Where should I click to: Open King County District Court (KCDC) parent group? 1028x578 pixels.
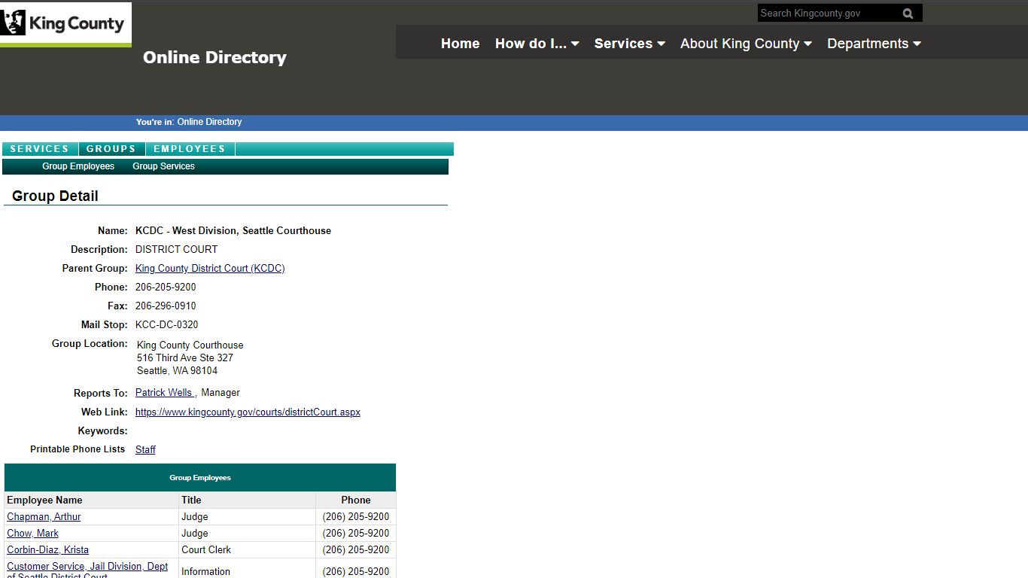click(210, 269)
